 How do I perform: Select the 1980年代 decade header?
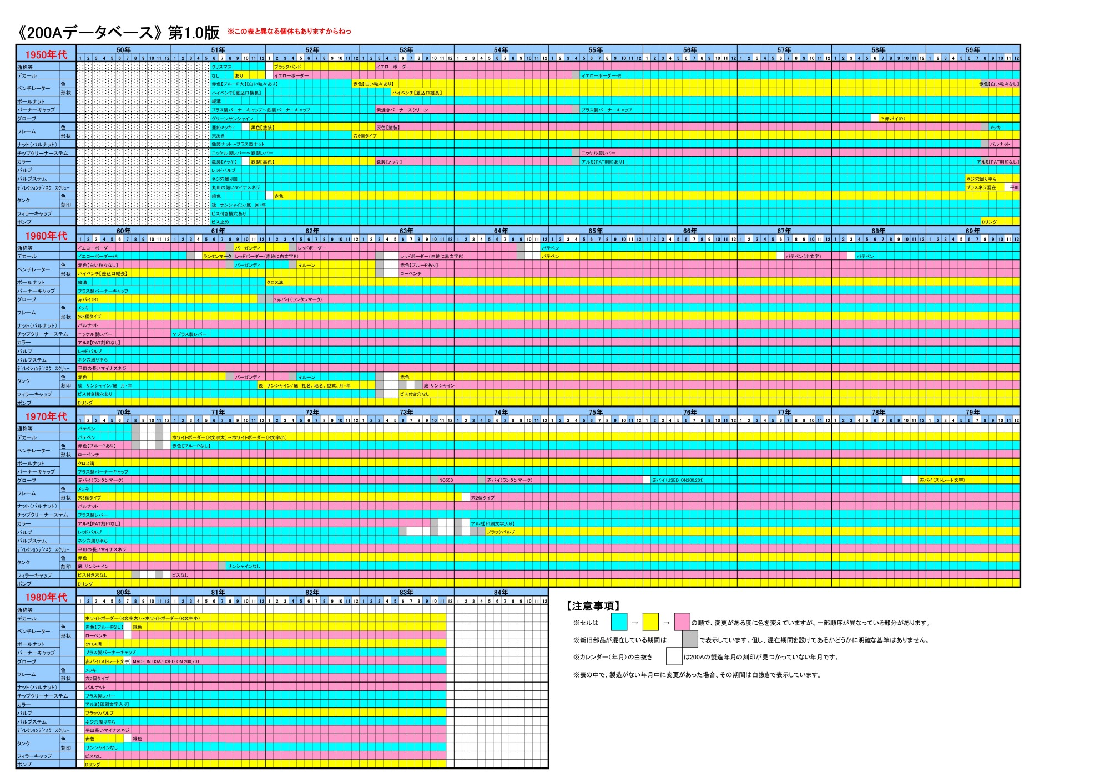(x=46, y=597)
